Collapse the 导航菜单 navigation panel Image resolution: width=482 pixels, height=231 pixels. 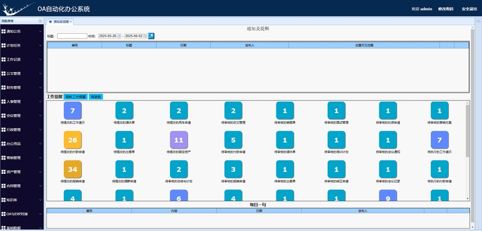(40, 21)
